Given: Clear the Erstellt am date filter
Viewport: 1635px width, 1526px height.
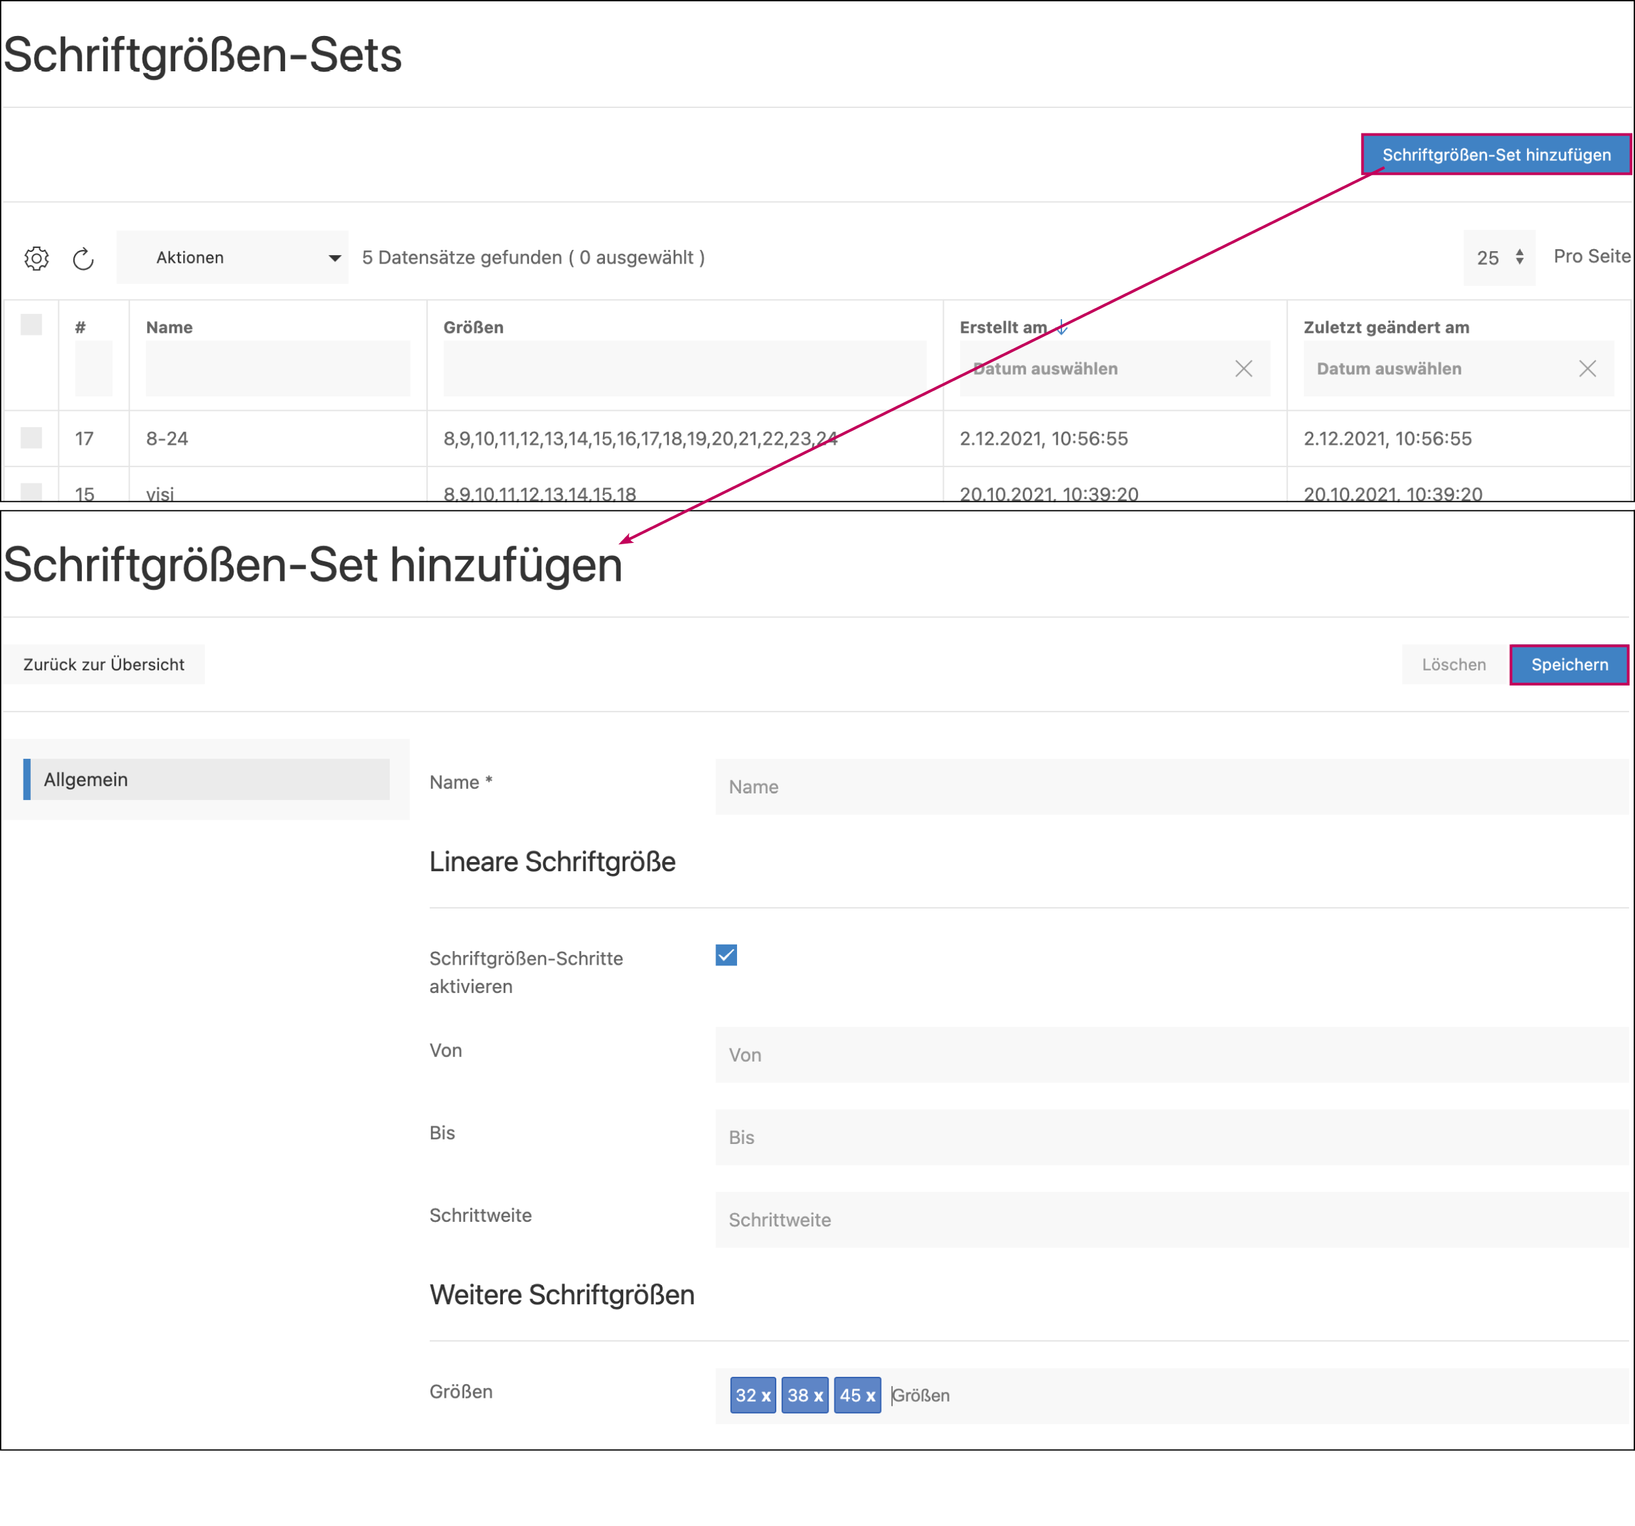Looking at the screenshot, I should [1243, 368].
